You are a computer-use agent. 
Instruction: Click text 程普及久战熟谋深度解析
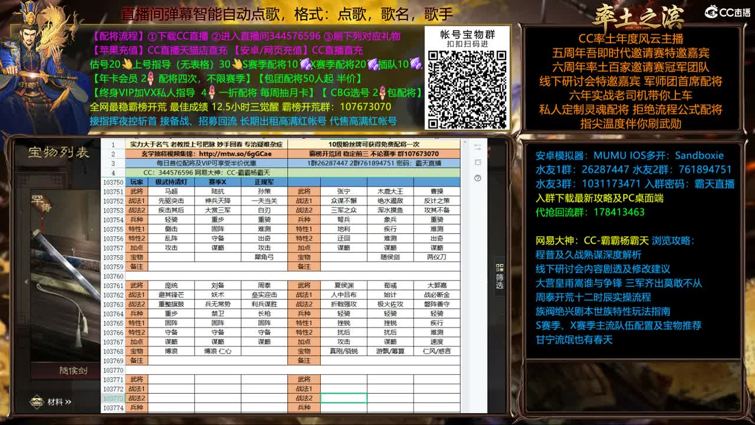[x=588, y=255]
